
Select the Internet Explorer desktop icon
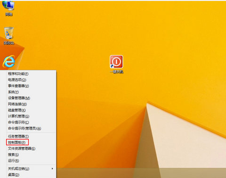point(9,61)
